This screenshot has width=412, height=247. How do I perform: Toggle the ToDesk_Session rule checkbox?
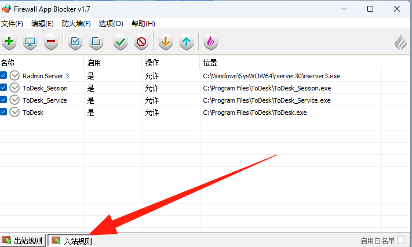tap(4, 88)
